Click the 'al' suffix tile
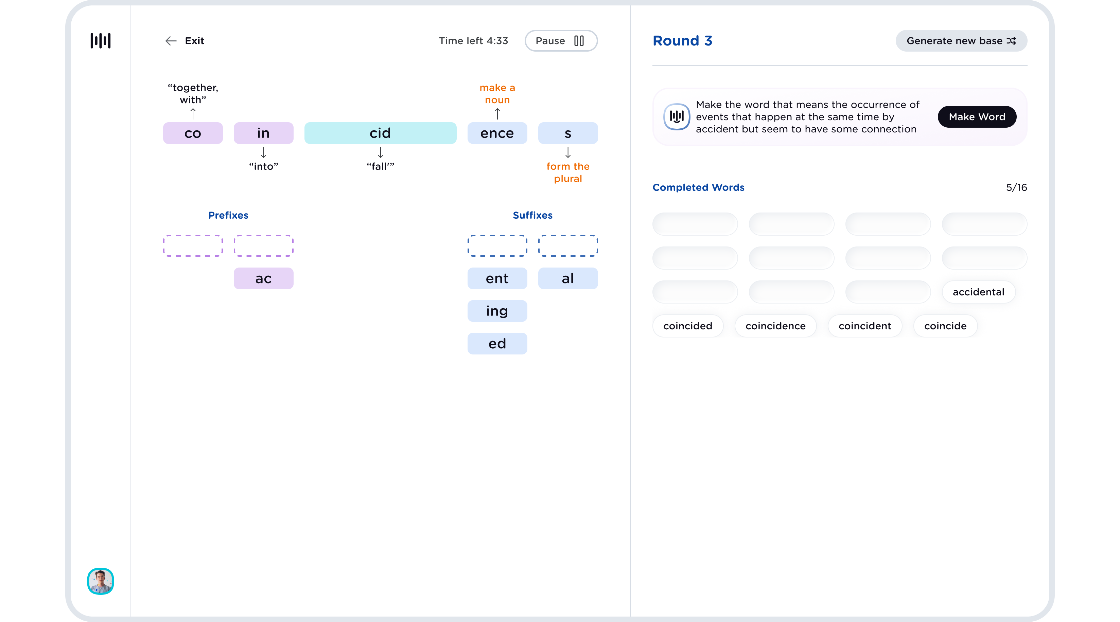This screenshot has height=622, width=1120. point(567,278)
